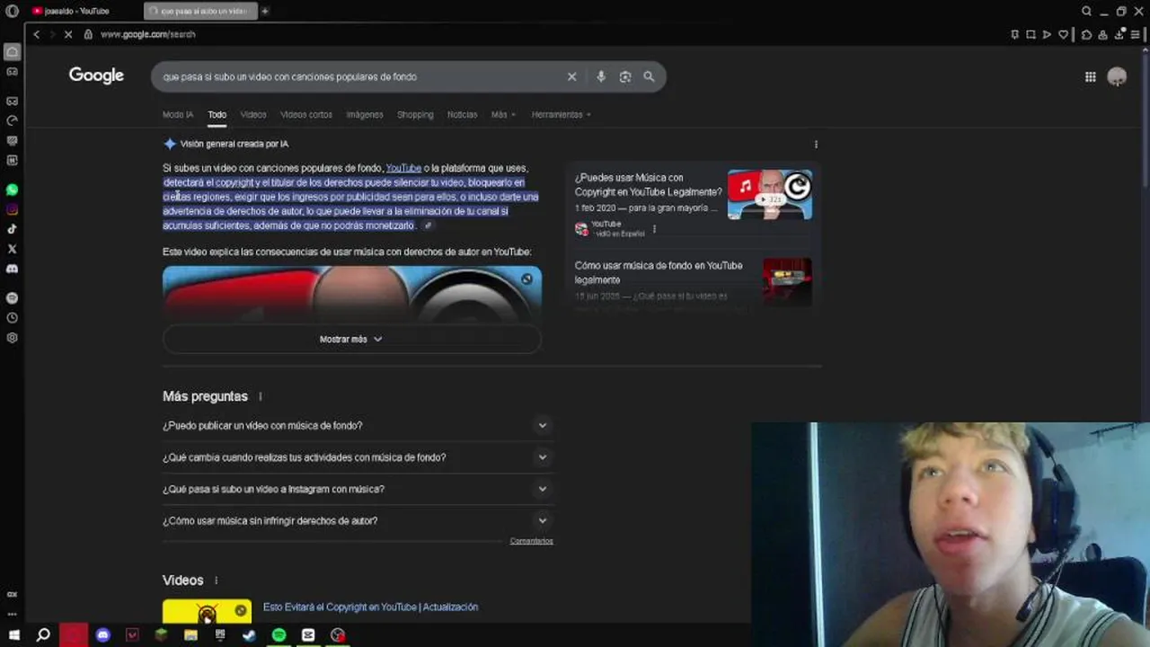Open the Easy Setup lines icon
Image resolution: width=1150 pixels, height=647 pixels.
[1136, 34]
